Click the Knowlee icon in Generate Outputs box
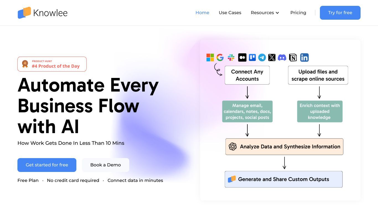 click(232, 179)
